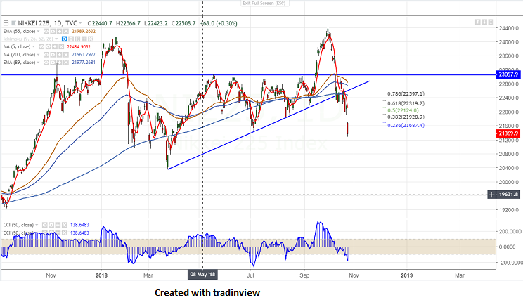Hide the EMA (55, close) indicator with eye icon
Image resolution: width=523 pixels, height=300 pixels.
(46, 31)
